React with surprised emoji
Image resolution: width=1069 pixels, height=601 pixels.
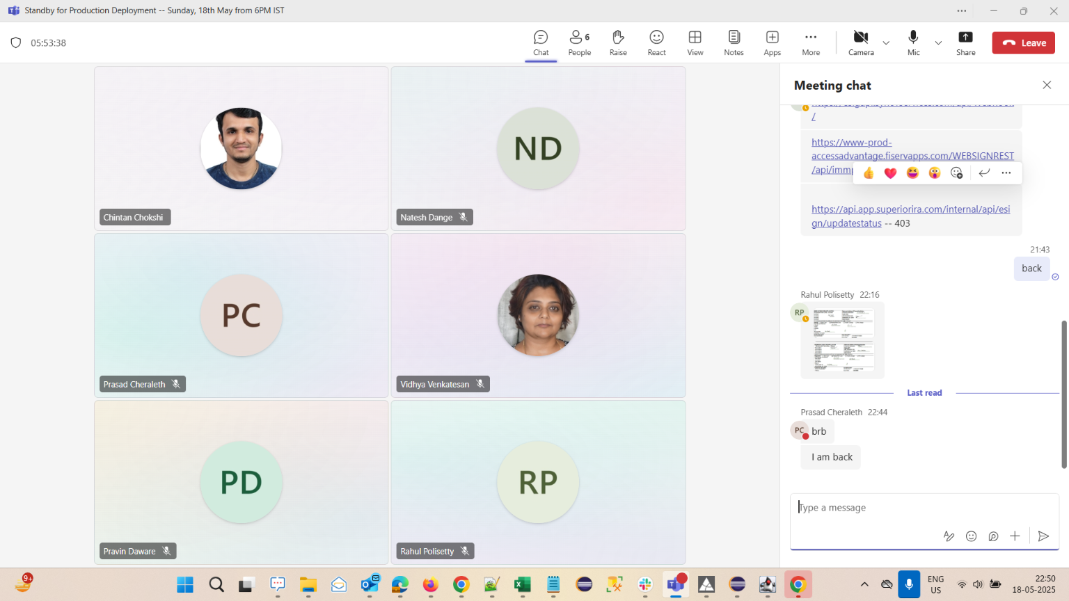pyautogui.click(x=935, y=173)
